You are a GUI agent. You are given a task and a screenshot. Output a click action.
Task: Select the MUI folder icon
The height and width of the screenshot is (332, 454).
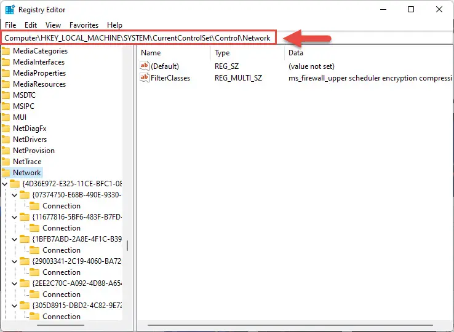click(6, 117)
